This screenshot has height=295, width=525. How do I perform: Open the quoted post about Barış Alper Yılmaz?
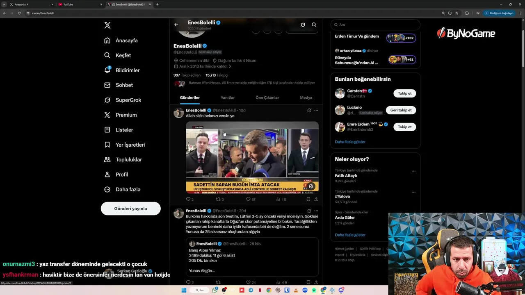tap(252, 257)
